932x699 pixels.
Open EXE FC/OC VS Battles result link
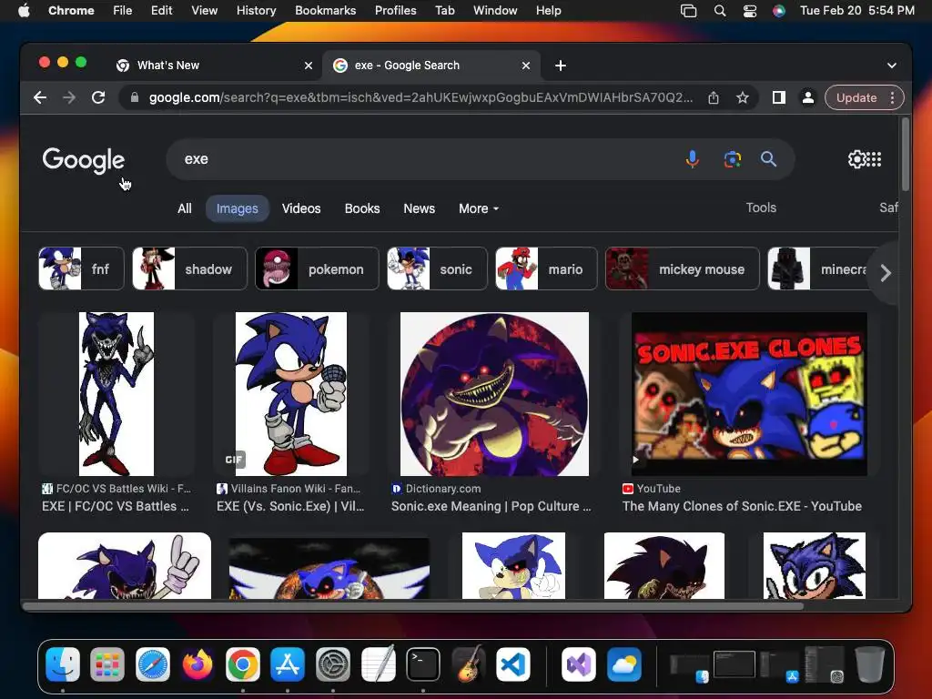116,506
